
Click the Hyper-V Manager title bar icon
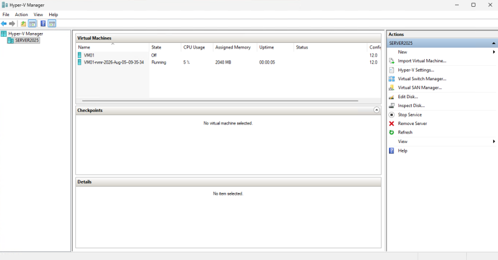(5, 5)
